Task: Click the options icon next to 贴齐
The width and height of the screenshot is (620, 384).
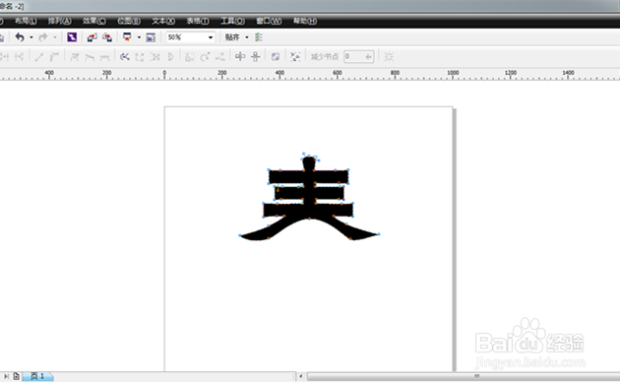Action: 259,37
